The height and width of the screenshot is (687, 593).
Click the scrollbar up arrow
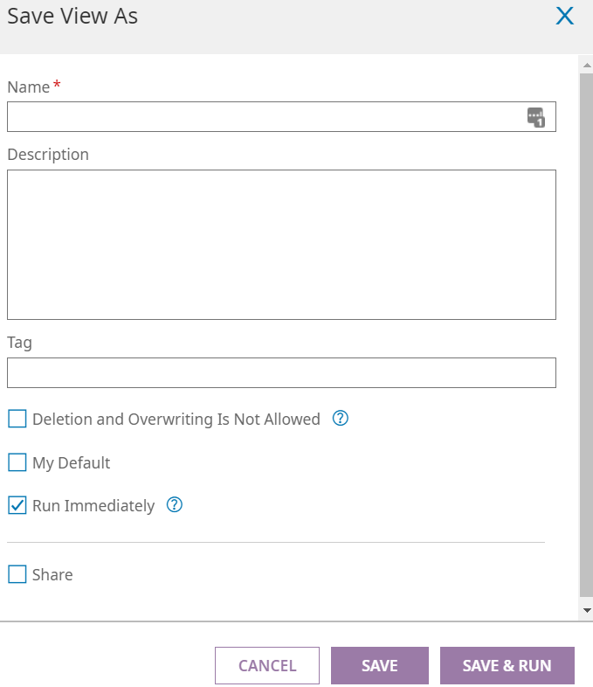[587, 63]
